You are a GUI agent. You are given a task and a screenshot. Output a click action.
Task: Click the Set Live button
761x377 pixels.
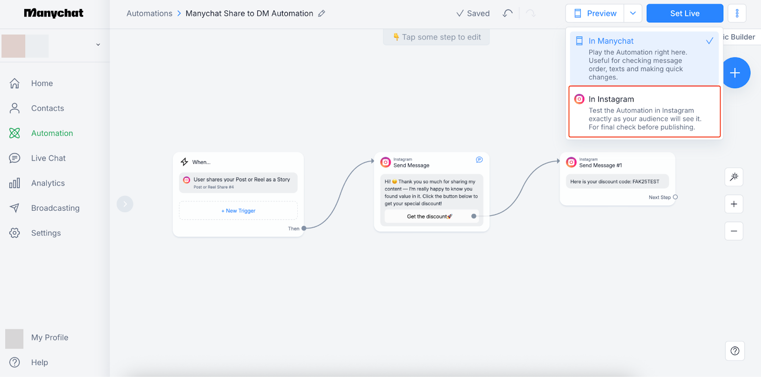point(684,13)
